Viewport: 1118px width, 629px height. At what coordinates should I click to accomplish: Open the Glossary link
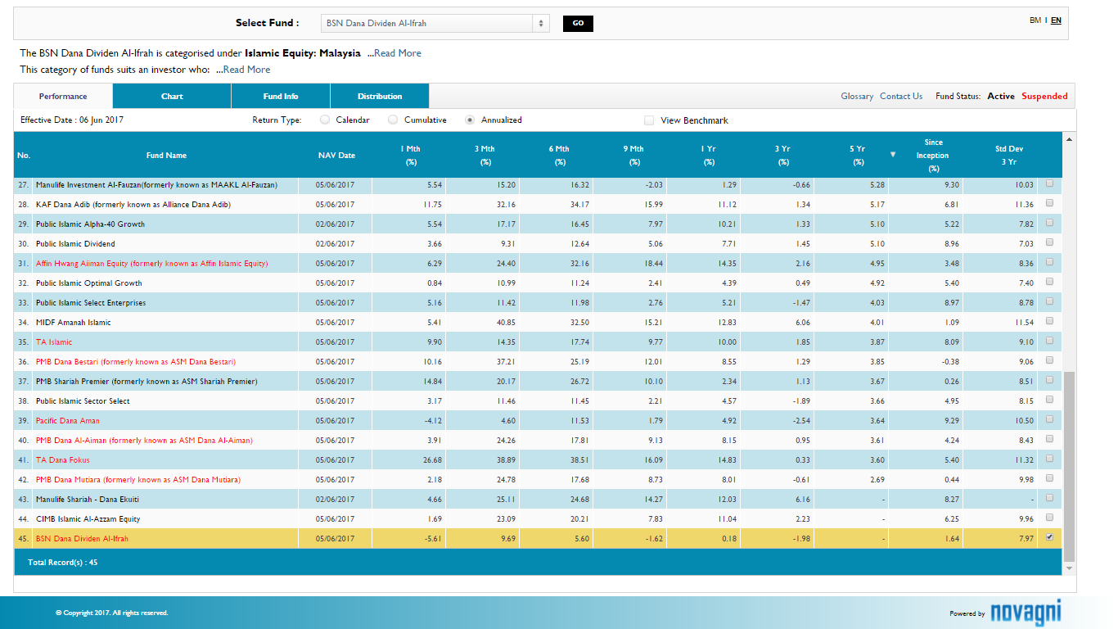pos(856,96)
